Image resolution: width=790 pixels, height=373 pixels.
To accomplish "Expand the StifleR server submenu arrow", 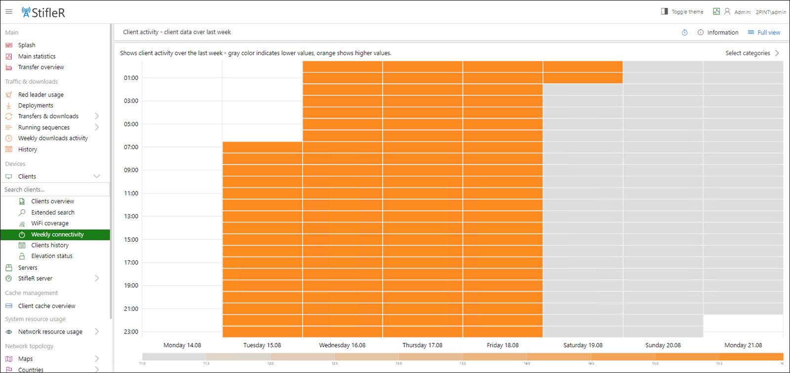I will pos(97,278).
